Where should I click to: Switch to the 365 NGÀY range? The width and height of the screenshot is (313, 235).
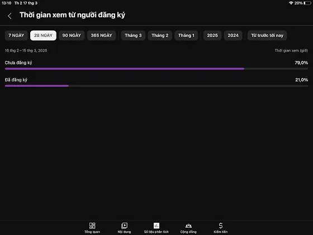(101, 35)
